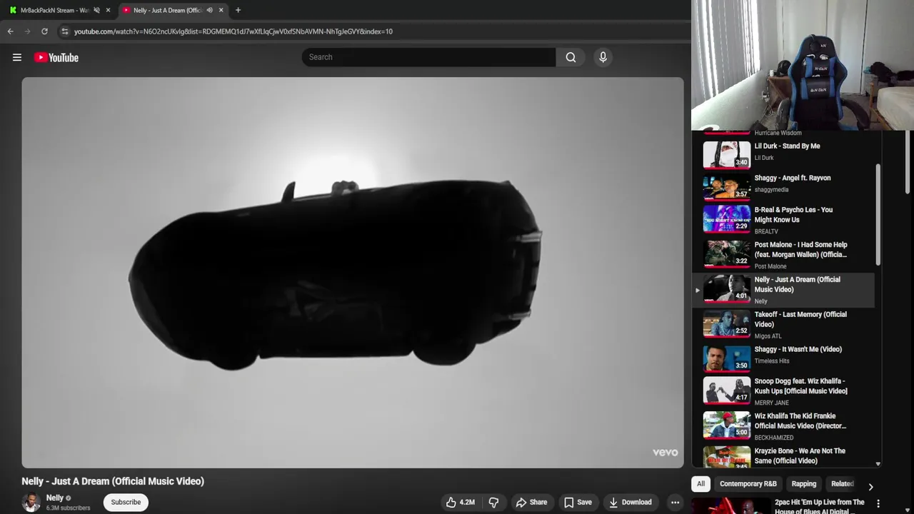This screenshot has height=514, width=914.
Task: Select the Nelly - Just A Dream tab
Action: pyautogui.click(x=168, y=10)
